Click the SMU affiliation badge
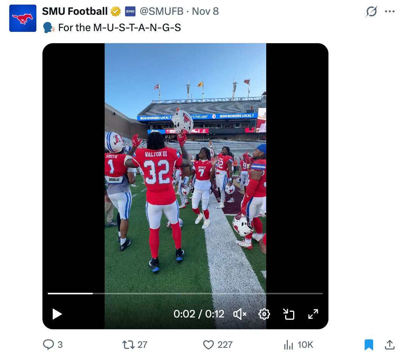 [130, 12]
